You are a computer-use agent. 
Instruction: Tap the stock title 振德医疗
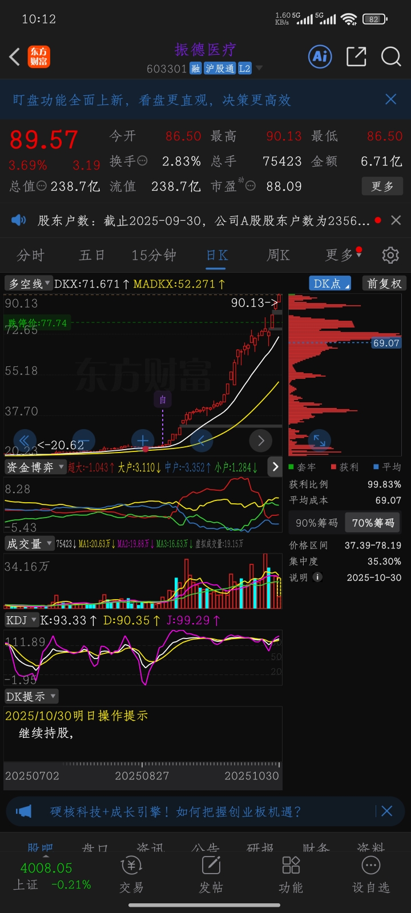point(205,50)
